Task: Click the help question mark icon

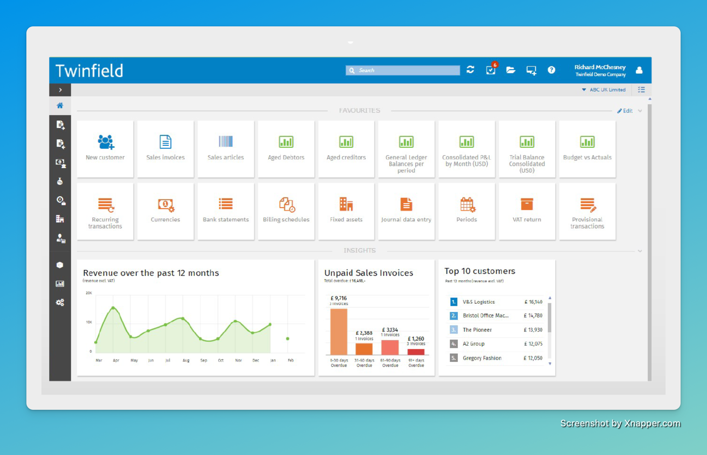Action: (x=551, y=70)
